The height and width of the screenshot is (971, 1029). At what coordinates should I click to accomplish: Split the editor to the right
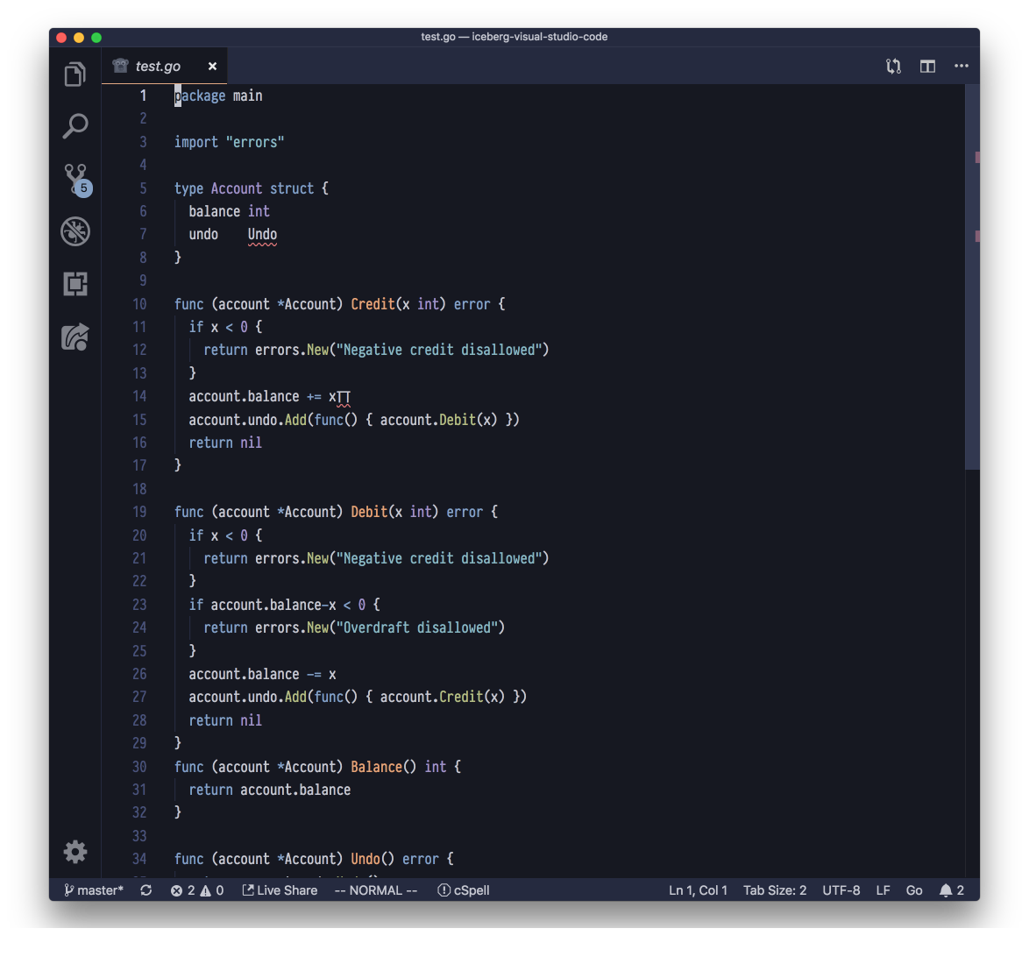pyautogui.click(x=927, y=67)
